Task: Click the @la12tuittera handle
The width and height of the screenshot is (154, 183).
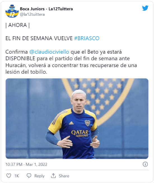Action: coord(32,14)
